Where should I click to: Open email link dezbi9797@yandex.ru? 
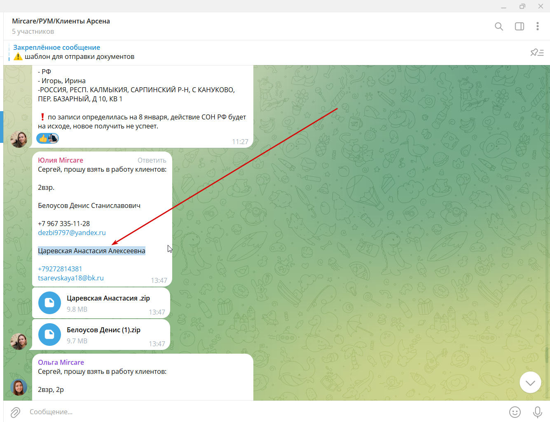(72, 233)
